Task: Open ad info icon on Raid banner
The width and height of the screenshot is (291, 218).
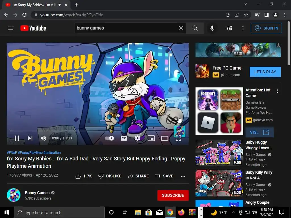Action: (x=278, y=45)
